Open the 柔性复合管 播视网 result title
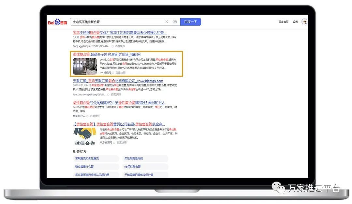This screenshot has width=352, height=204. point(107,54)
